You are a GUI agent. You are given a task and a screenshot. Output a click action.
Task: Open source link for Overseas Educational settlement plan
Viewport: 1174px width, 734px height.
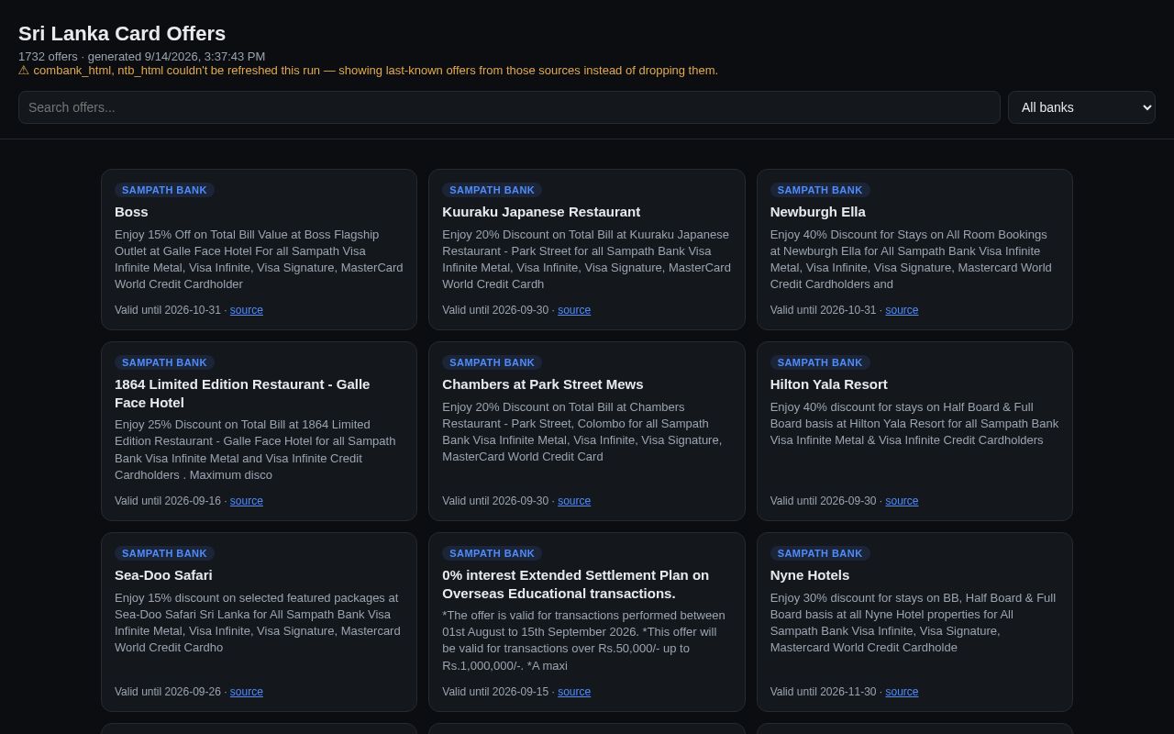coord(574,692)
